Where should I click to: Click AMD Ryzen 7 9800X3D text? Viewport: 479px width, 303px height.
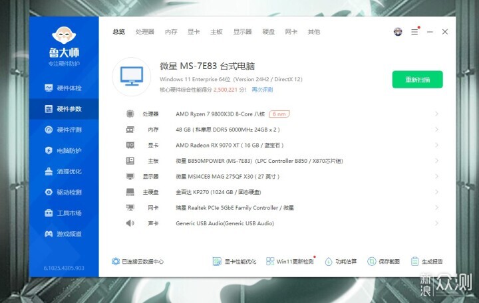click(220, 114)
